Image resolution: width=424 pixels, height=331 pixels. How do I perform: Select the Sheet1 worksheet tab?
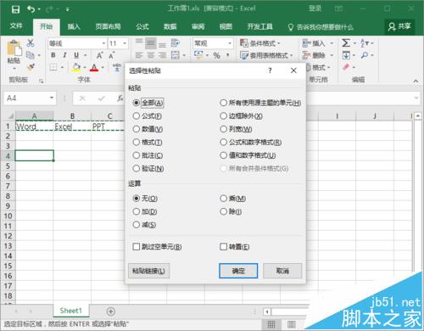click(70, 311)
